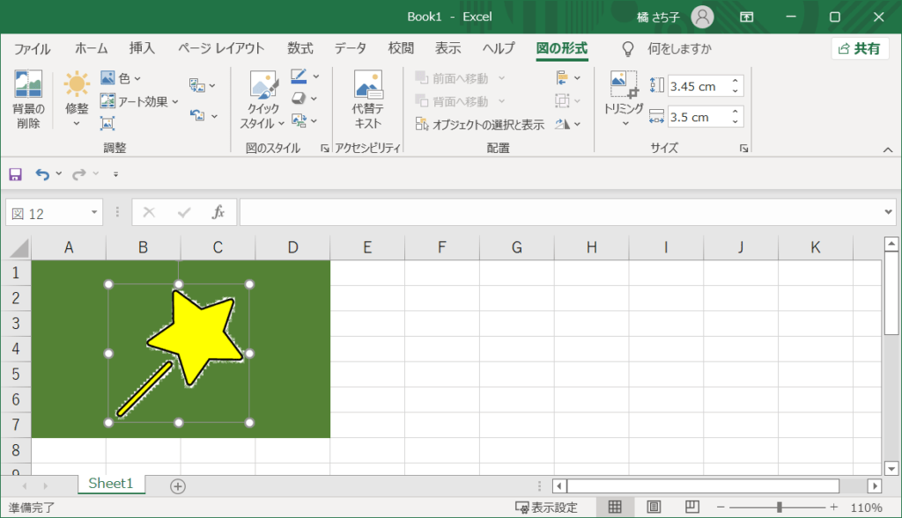Image resolution: width=902 pixels, height=518 pixels.
Task: Click the Undo arrow icon
Action: [x=42, y=174]
